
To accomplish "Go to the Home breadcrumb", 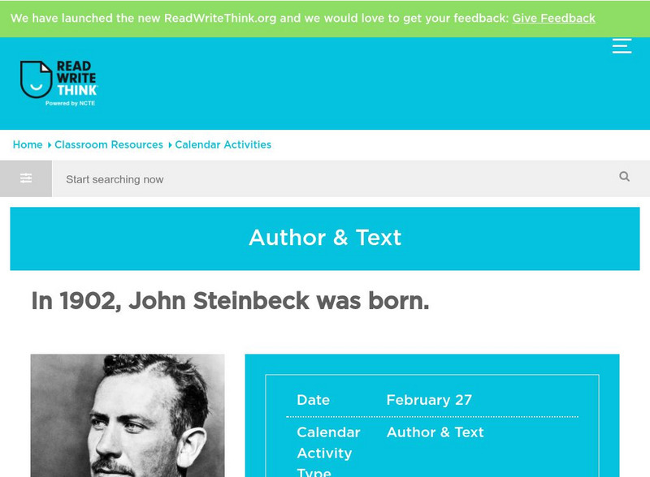I will point(28,144).
